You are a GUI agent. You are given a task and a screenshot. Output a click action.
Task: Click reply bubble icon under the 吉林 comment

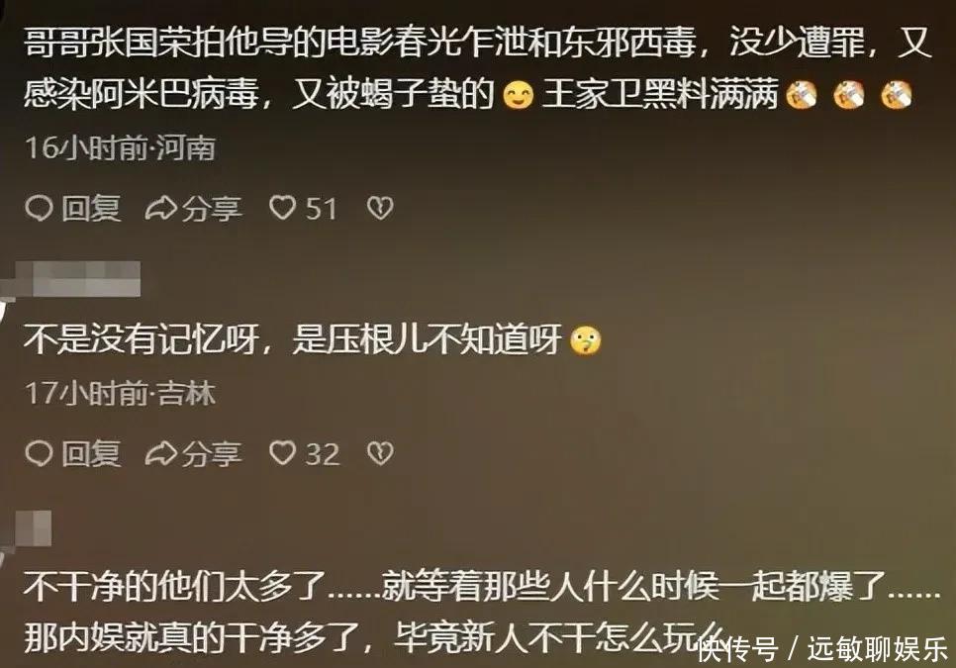tap(39, 453)
